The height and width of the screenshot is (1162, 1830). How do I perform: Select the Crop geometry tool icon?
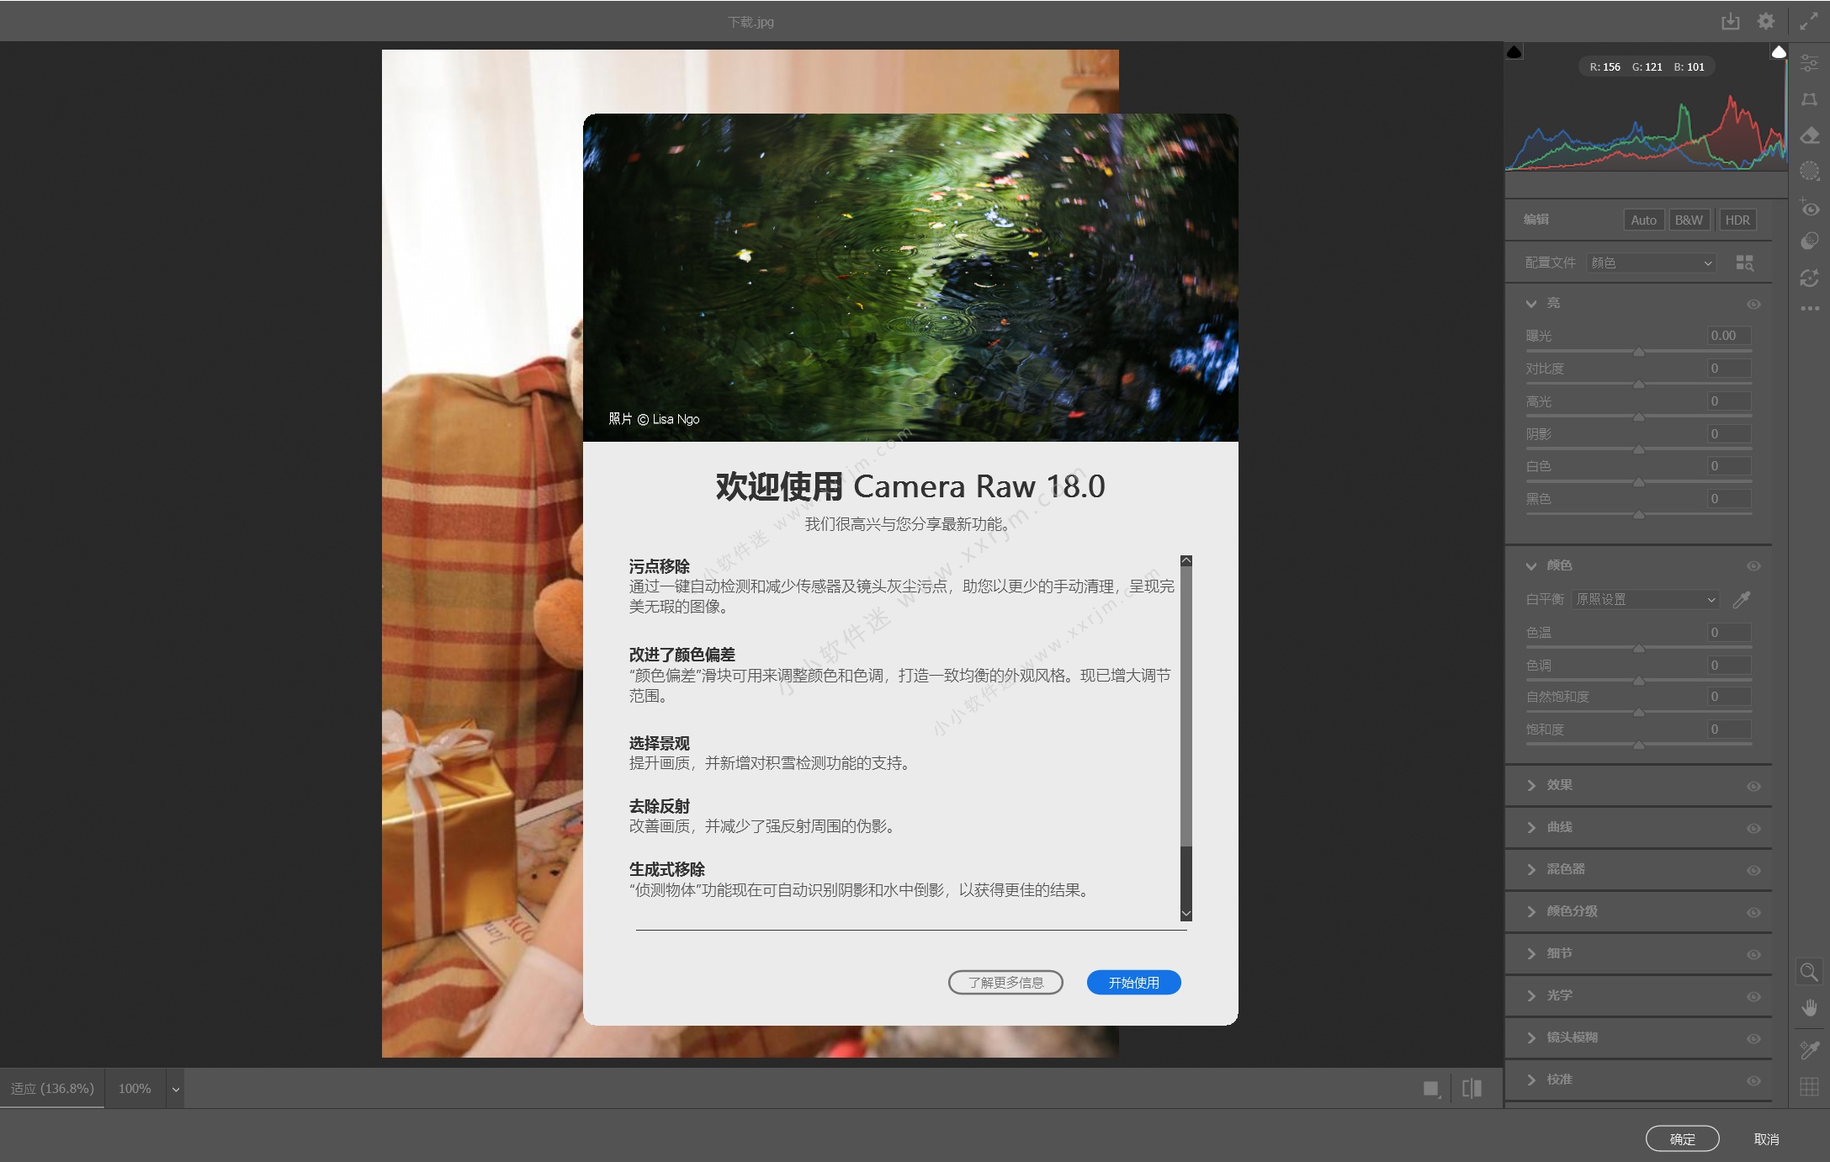tap(1809, 99)
